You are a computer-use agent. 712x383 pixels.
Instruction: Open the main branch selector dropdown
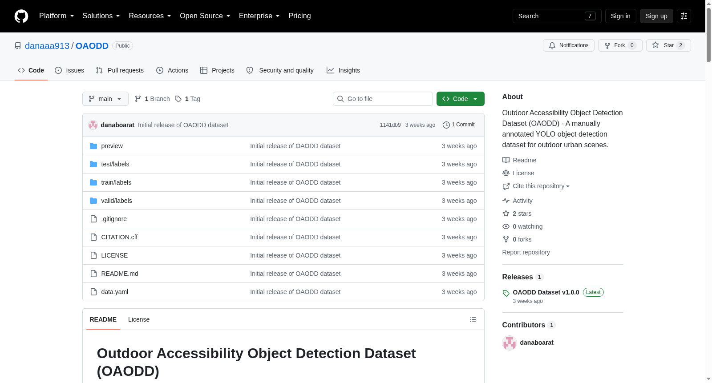point(105,99)
